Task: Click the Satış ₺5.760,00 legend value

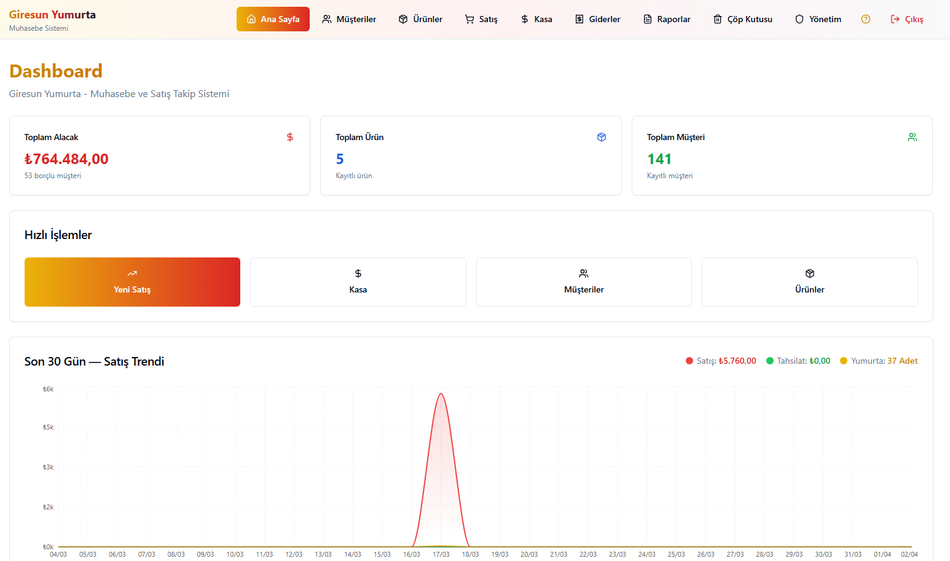Action: click(x=737, y=361)
